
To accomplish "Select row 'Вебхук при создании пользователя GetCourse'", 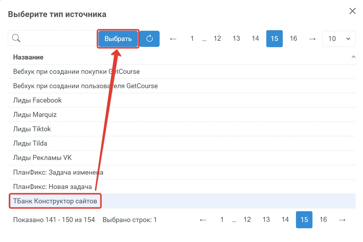I will 182,86.
